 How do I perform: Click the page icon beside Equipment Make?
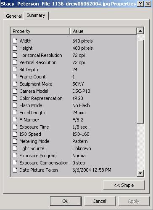(15, 84)
